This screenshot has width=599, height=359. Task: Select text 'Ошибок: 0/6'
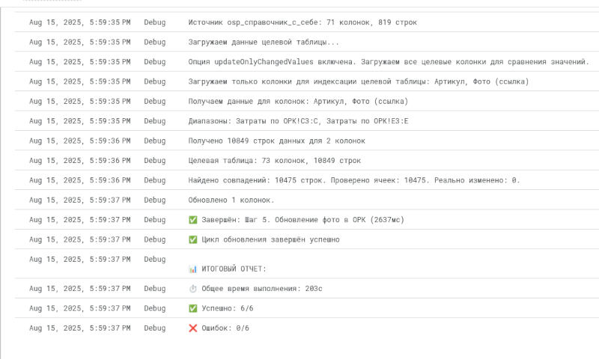(225, 328)
